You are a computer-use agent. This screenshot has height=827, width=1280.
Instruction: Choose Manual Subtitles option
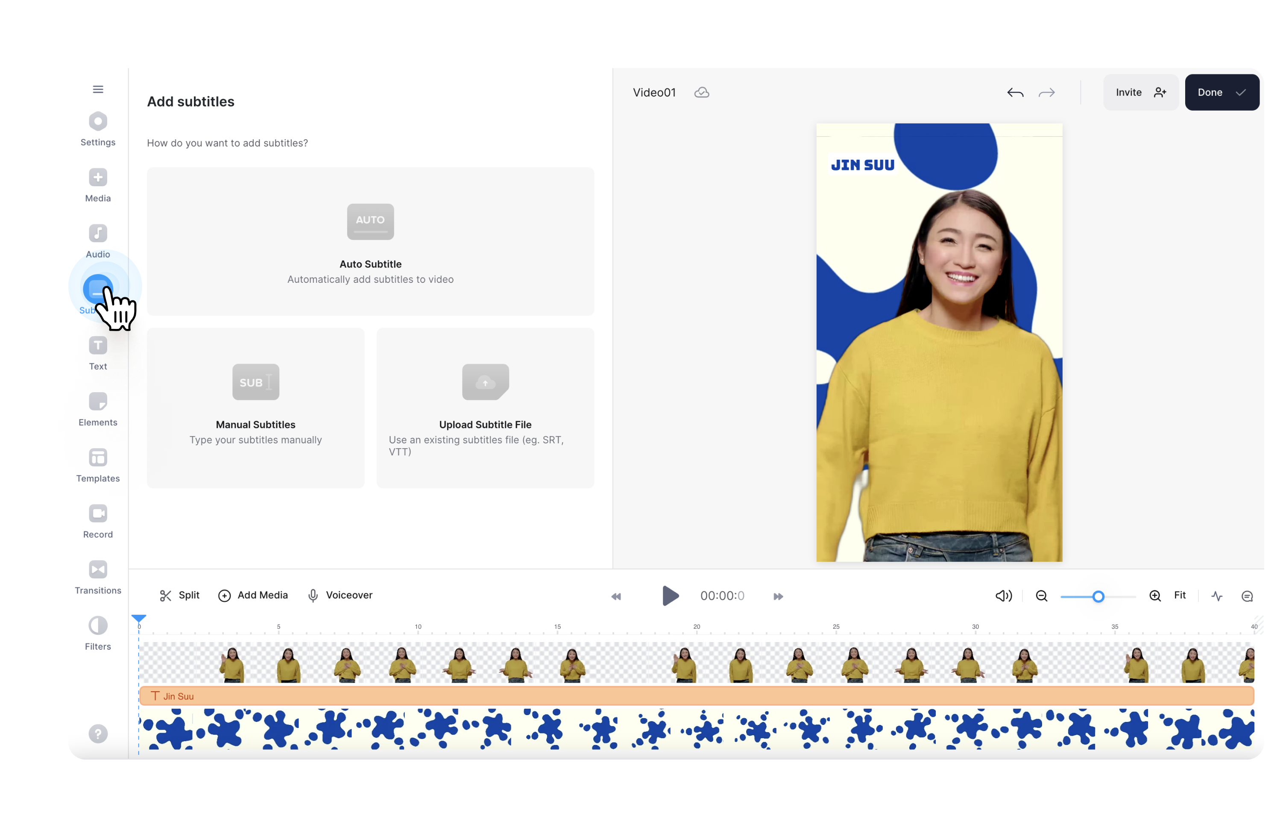[x=255, y=408]
